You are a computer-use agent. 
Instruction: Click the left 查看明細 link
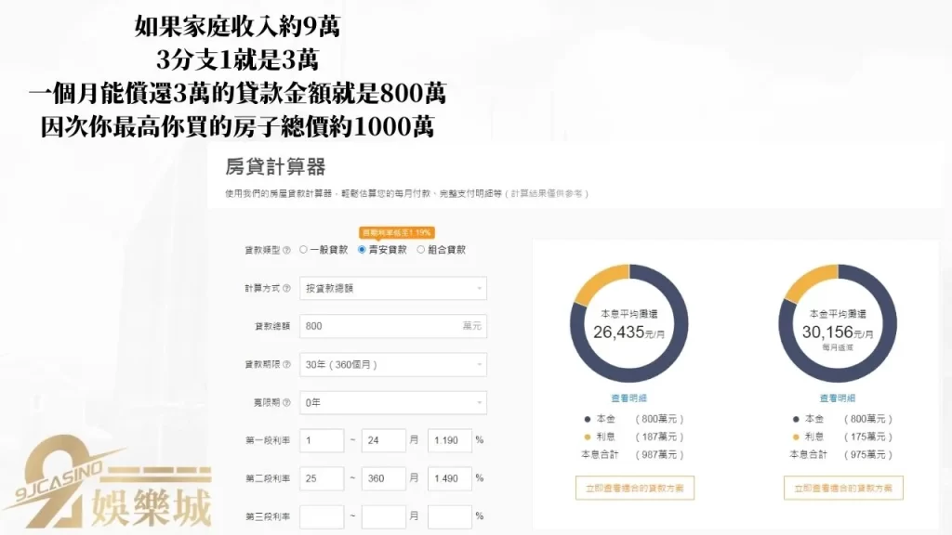[630, 396]
